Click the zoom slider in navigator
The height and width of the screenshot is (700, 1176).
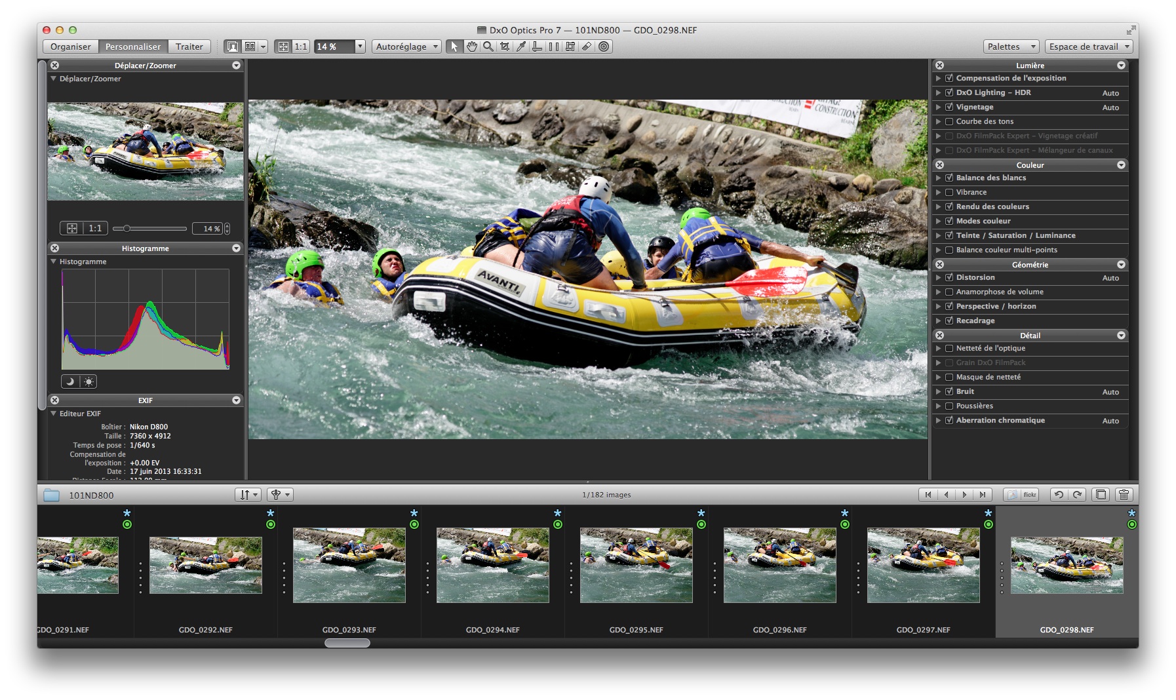point(149,229)
